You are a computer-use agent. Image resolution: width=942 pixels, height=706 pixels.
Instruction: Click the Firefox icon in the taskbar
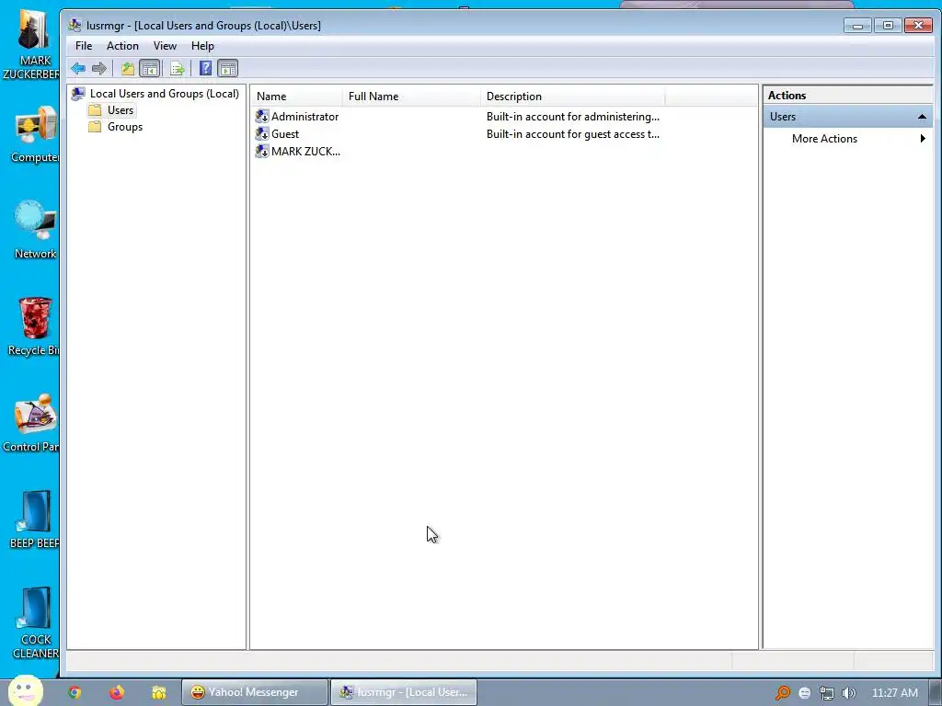tap(117, 692)
